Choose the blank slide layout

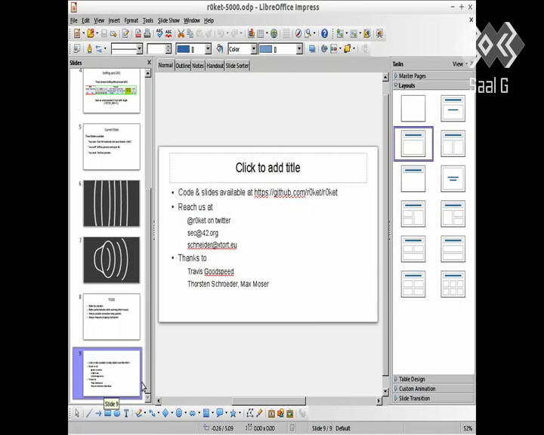coord(413,108)
